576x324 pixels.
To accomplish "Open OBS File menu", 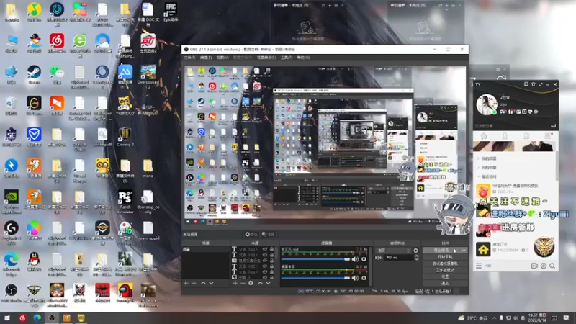I will pyautogui.click(x=189, y=58).
